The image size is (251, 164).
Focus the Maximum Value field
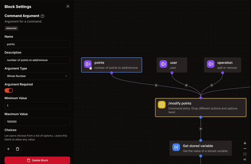37,121
